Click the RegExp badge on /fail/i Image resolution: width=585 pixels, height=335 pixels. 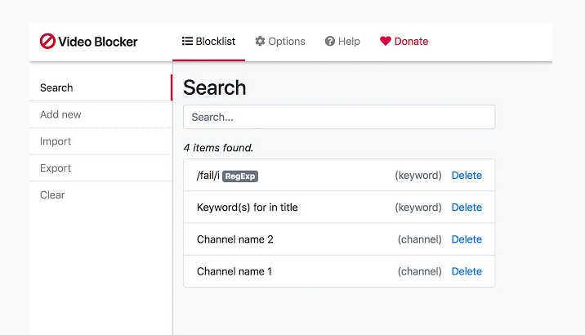[240, 176]
